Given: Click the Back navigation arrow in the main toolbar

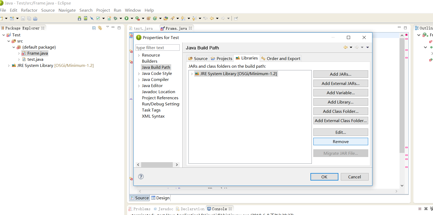Looking at the screenshot, I should pyautogui.click(x=212, y=18).
